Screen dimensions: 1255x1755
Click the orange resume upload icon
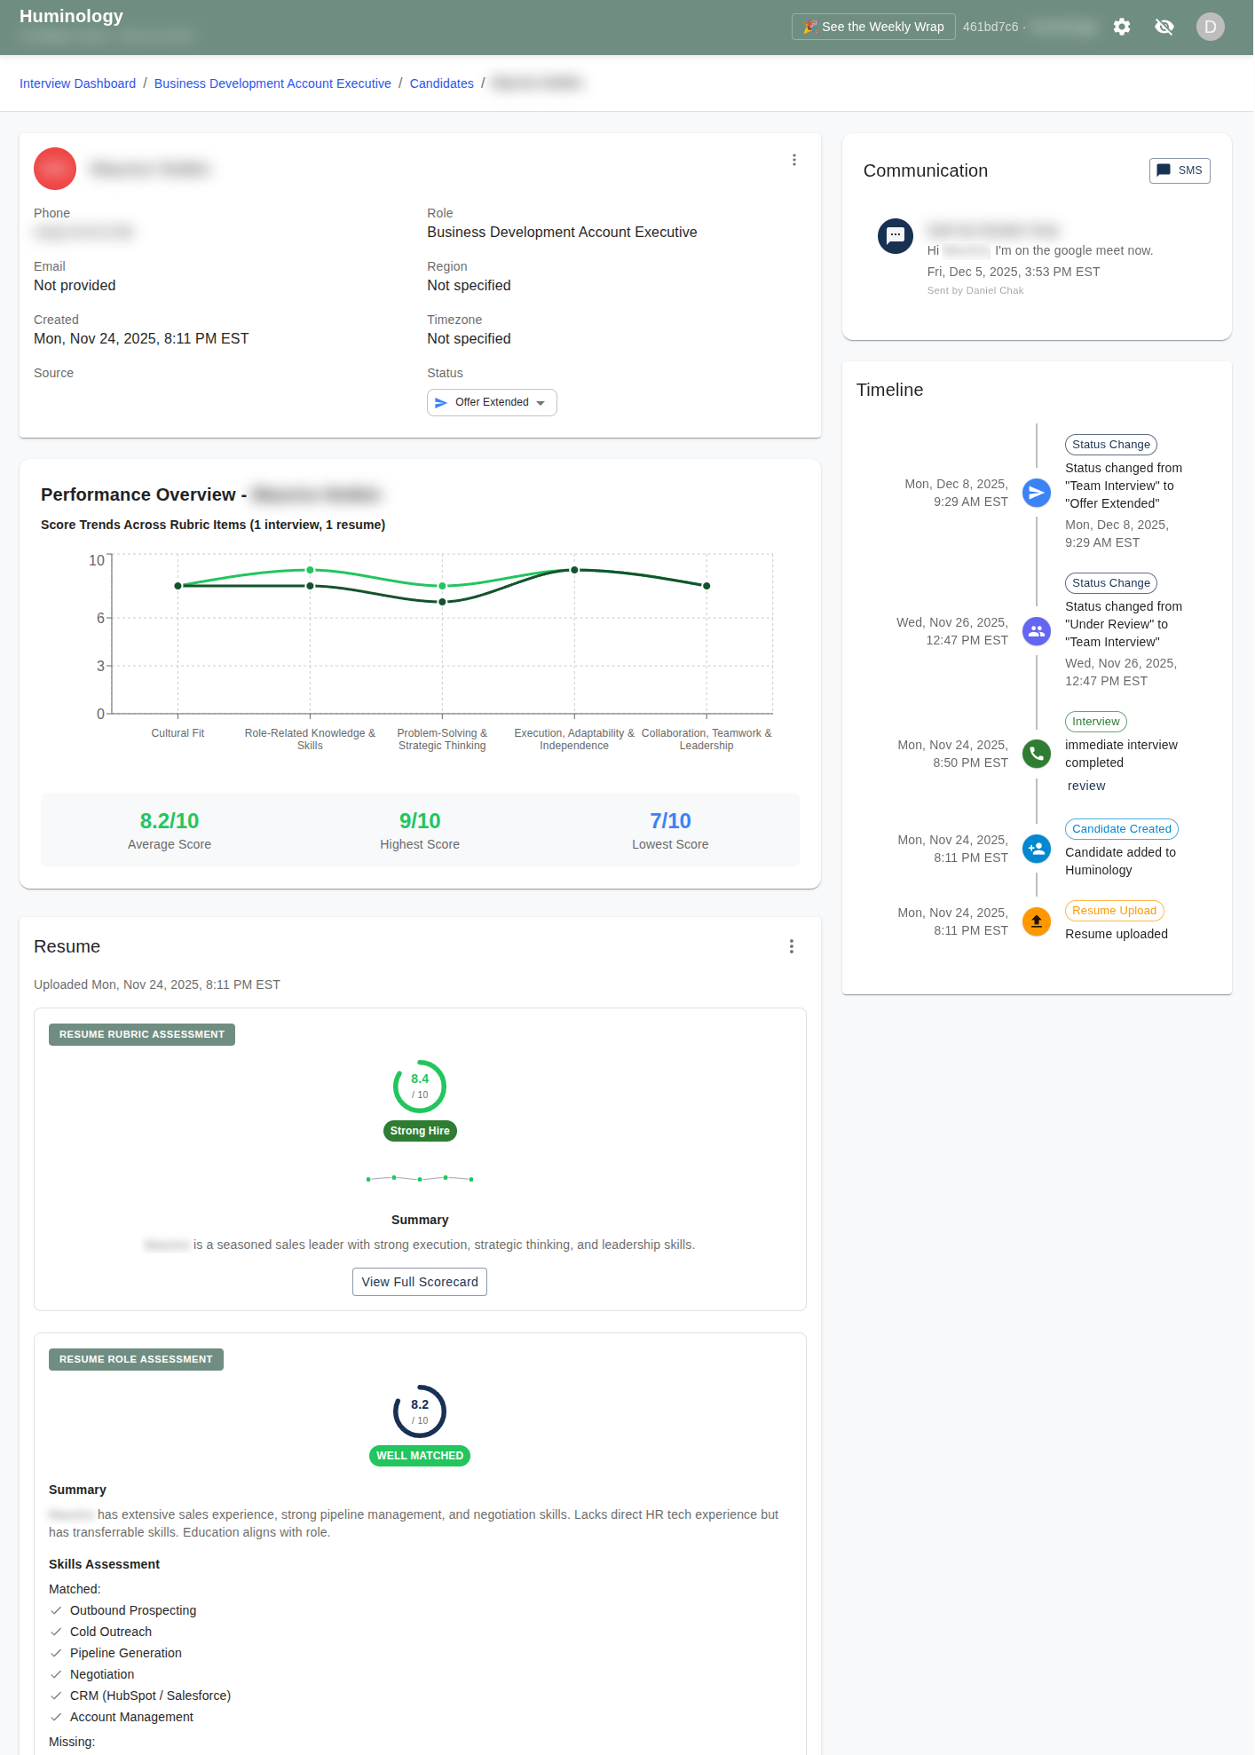1036,921
